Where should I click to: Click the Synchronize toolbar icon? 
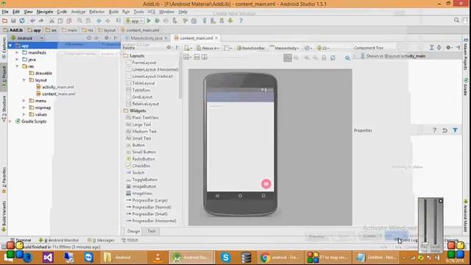[22, 21]
